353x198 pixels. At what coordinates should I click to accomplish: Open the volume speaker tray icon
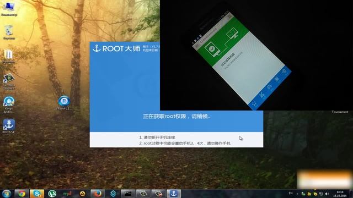click(x=327, y=194)
